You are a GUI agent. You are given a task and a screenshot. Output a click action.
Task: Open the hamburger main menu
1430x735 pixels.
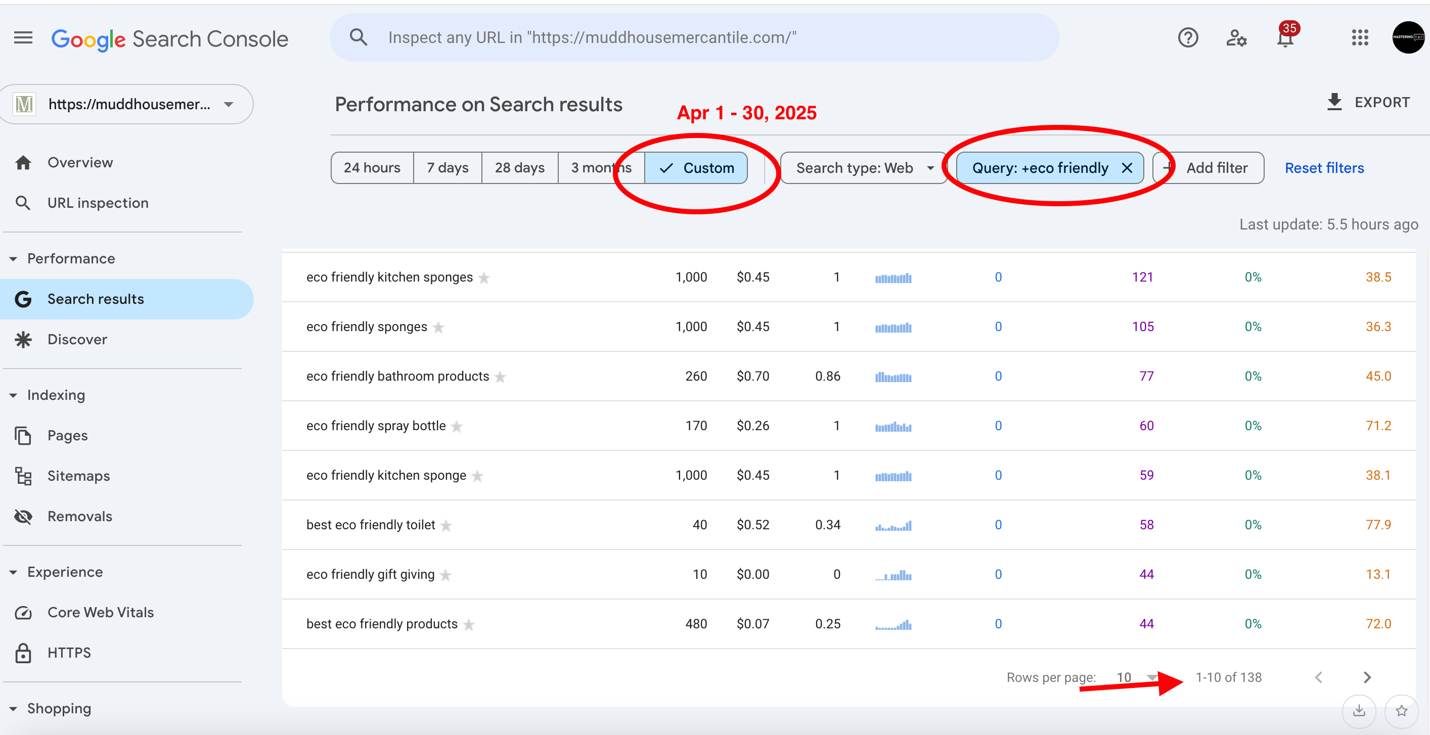pyautogui.click(x=23, y=38)
